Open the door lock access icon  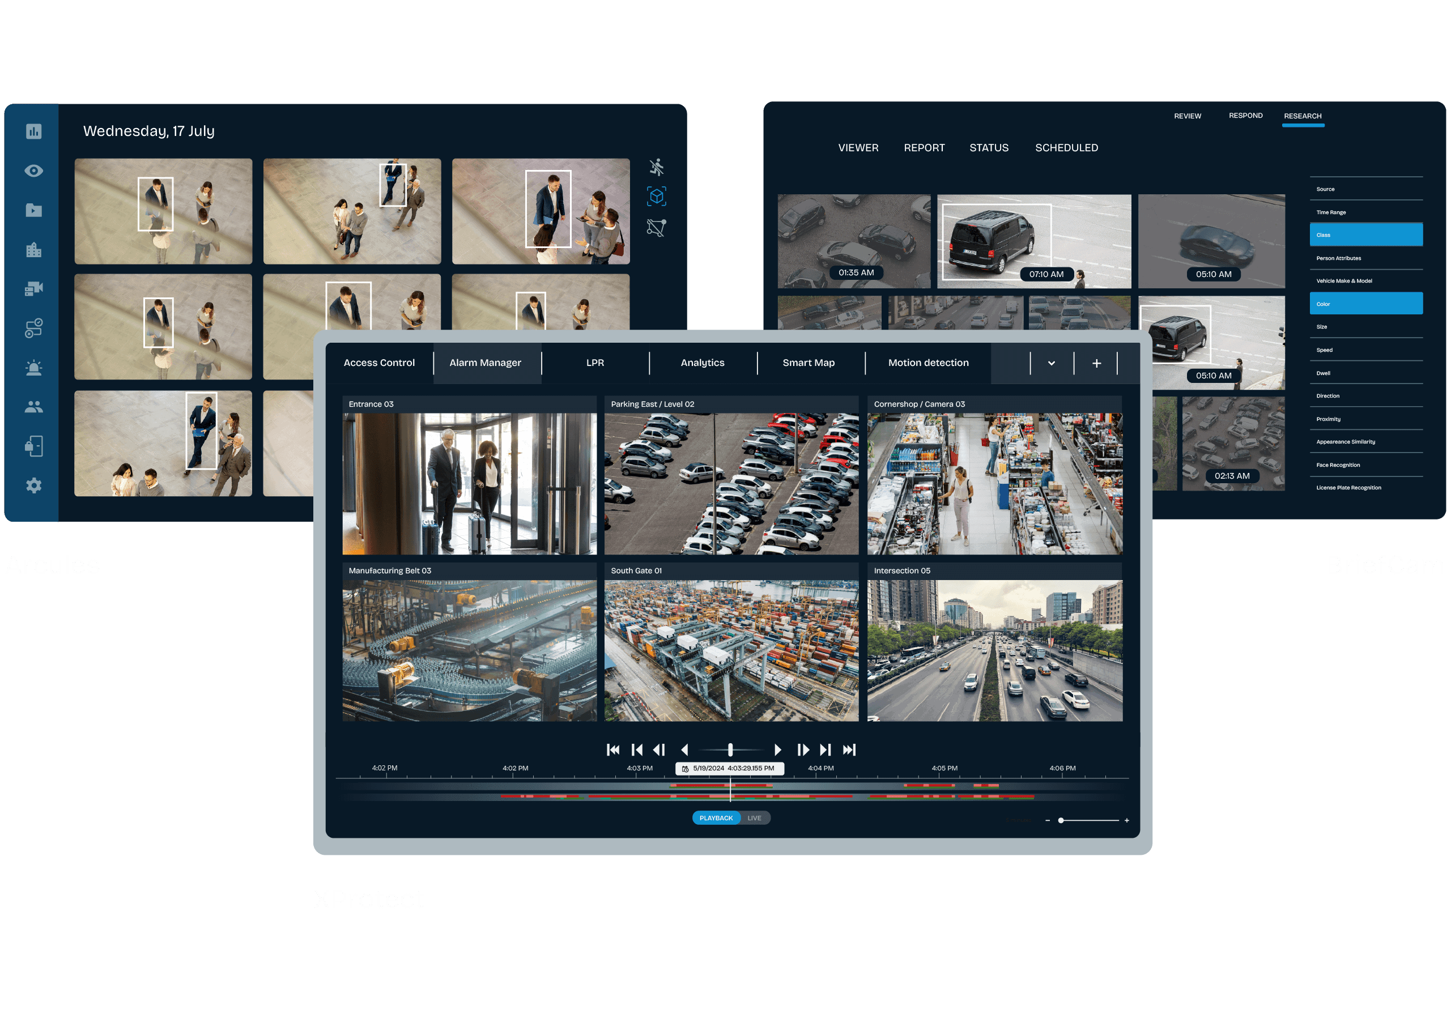pos(33,446)
